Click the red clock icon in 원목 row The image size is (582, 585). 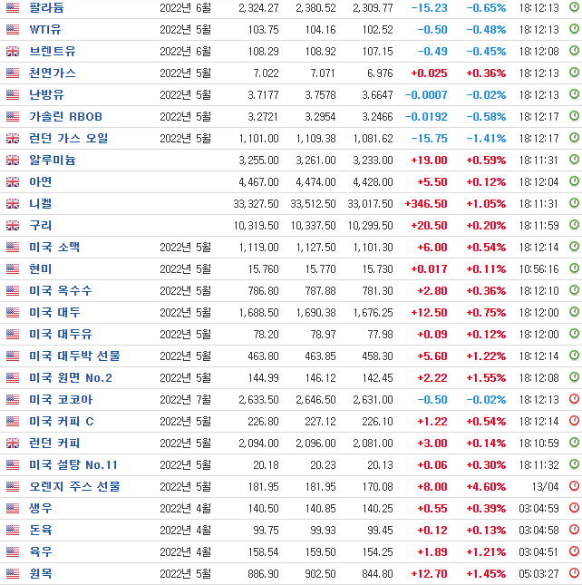574,572
